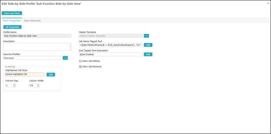Increase the Column Gap value

[14, 85]
